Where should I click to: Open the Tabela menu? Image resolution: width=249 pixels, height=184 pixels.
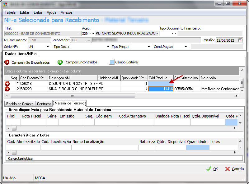(10, 12)
